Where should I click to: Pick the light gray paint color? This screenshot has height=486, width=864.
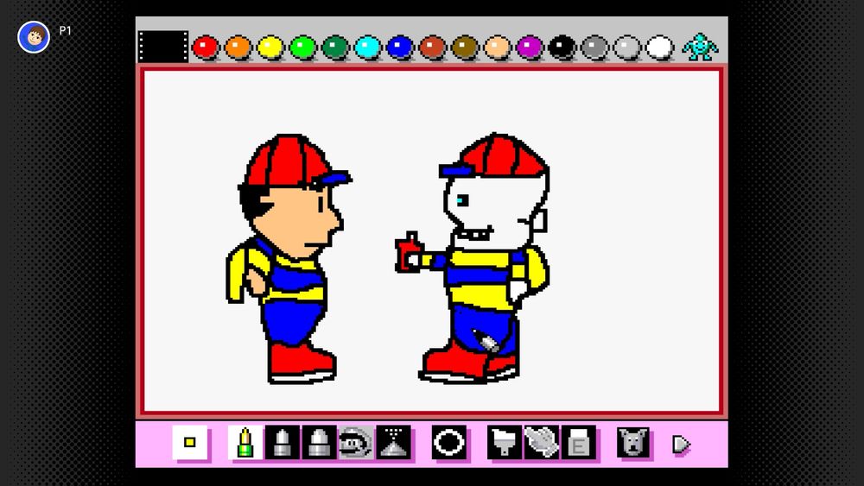tap(627, 47)
